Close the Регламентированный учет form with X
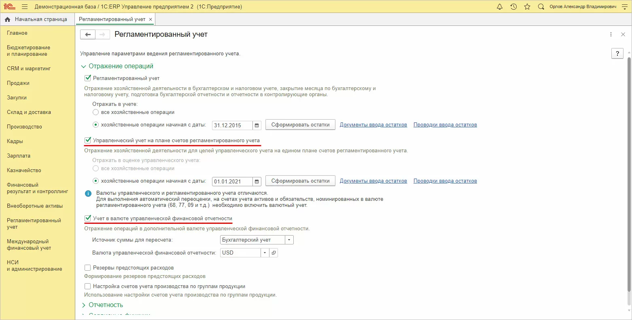The height and width of the screenshot is (320, 632). (x=623, y=35)
